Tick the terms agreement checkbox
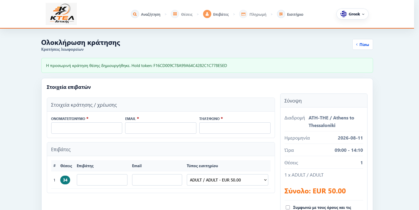419x210 pixels. coord(288,207)
